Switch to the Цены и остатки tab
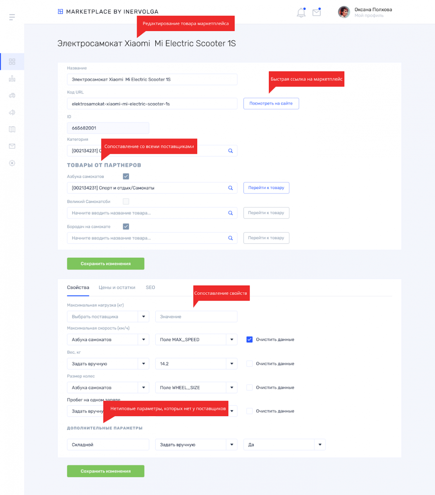The height and width of the screenshot is (495, 435). coord(117,288)
